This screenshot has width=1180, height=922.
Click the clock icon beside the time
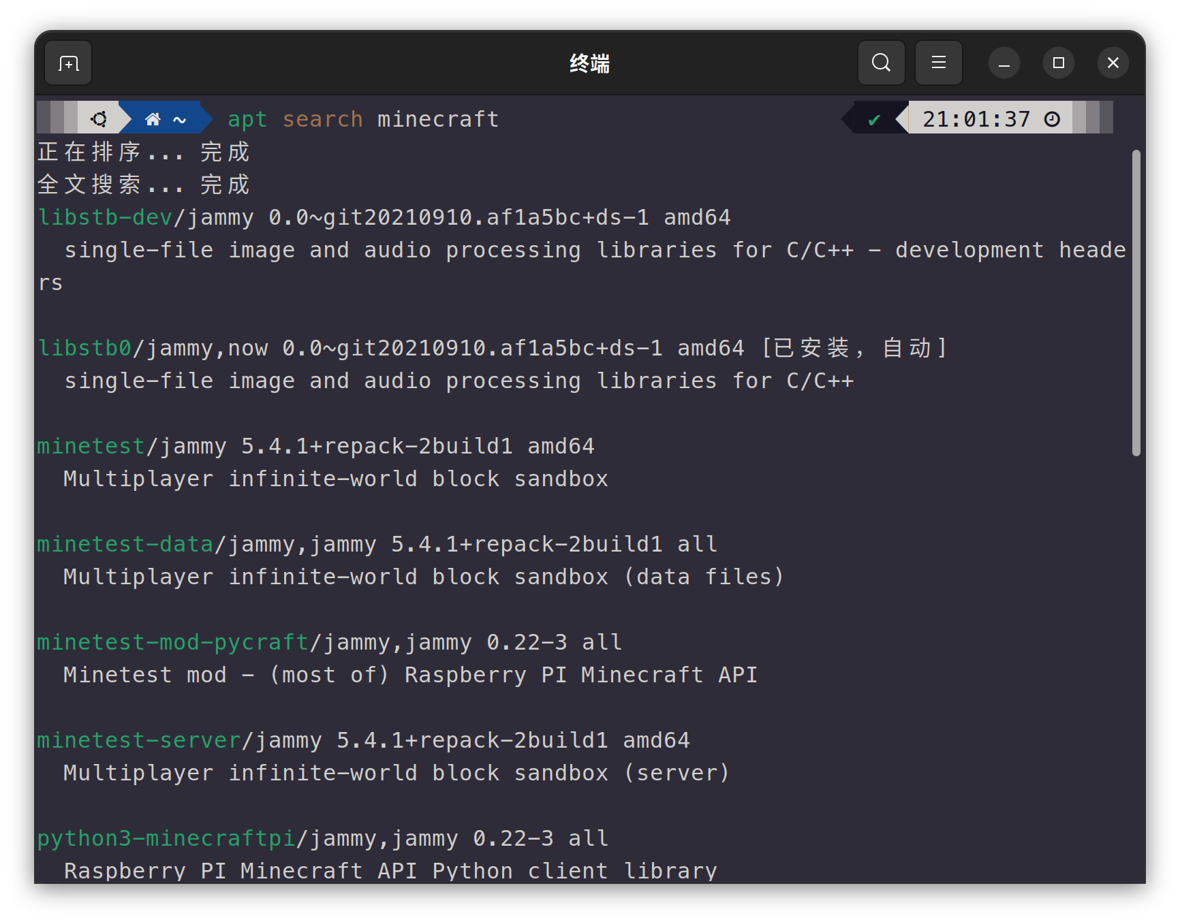(1052, 119)
